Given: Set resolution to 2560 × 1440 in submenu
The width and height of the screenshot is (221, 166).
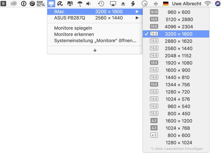Looking at the screenshot, I should 176,48.
